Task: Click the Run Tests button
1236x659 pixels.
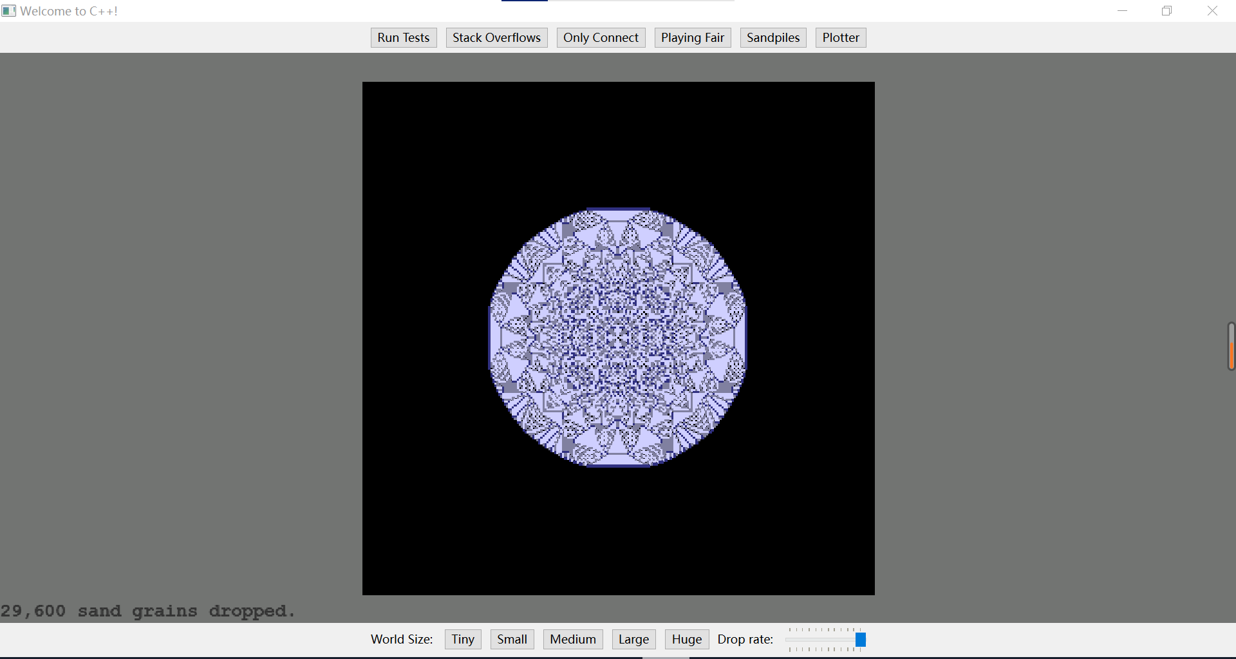Action: pyautogui.click(x=404, y=38)
